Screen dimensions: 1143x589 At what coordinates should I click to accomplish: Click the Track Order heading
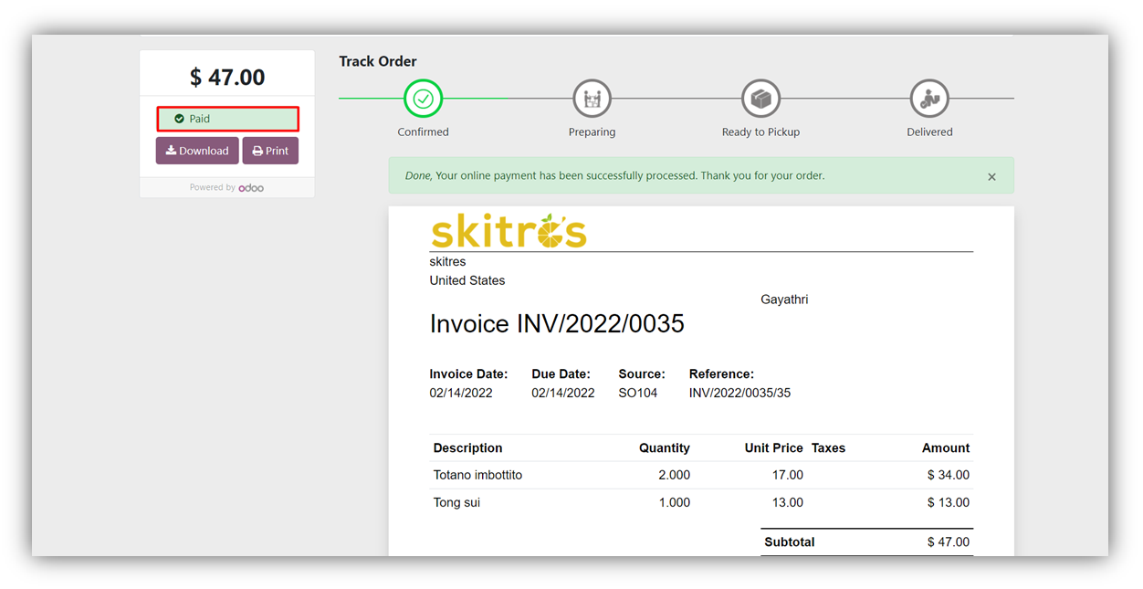(378, 61)
